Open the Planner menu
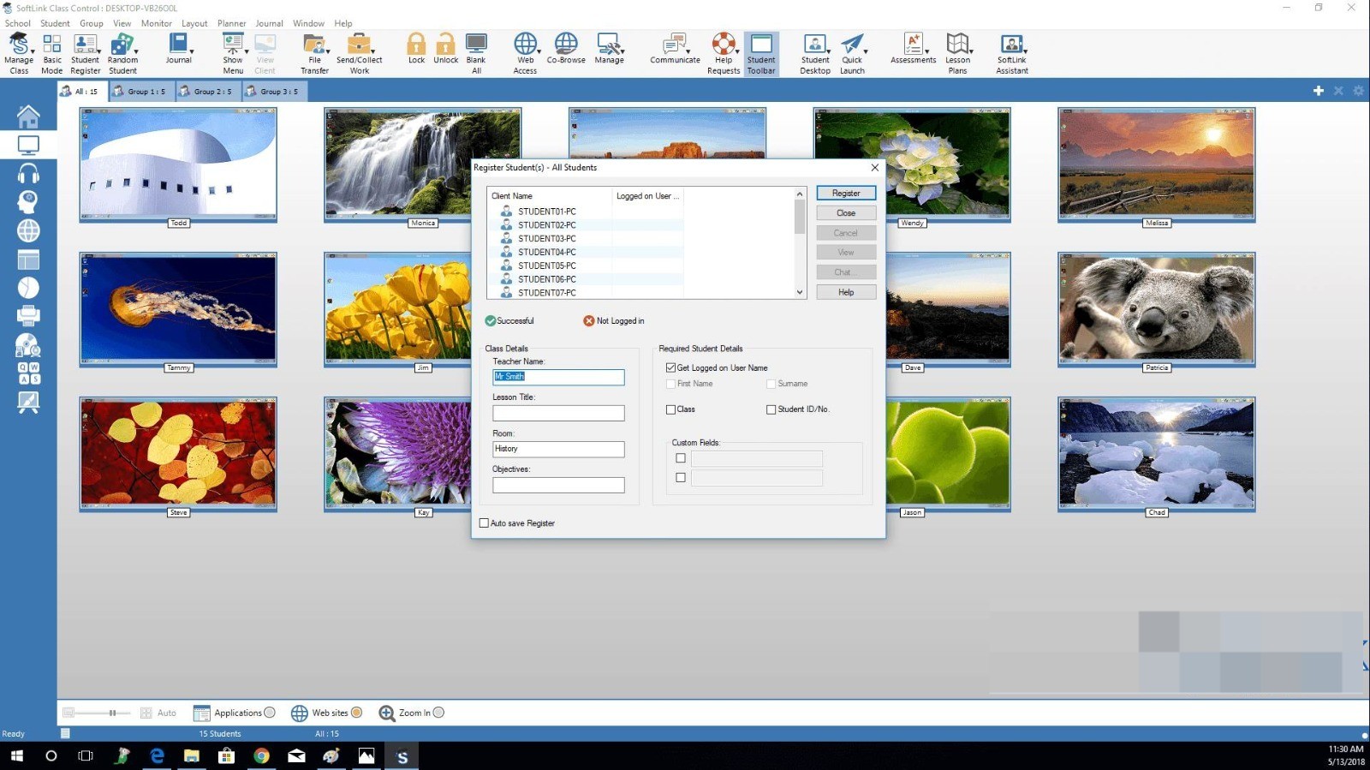 [231, 23]
